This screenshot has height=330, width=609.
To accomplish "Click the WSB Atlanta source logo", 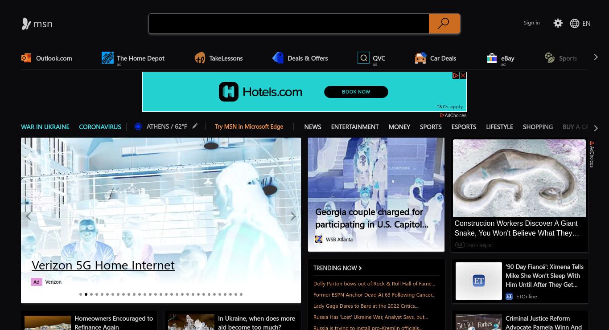I will (x=319, y=239).
